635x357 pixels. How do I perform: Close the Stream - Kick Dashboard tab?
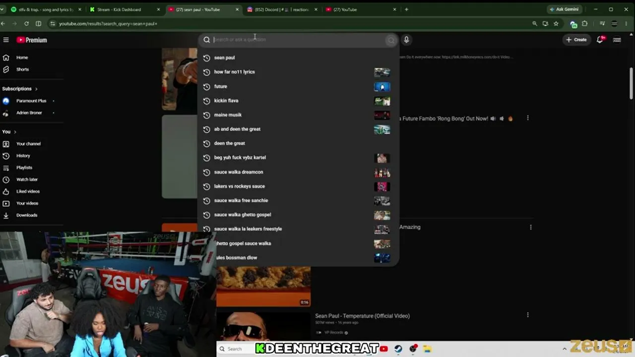pyautogui.click(x=158, y=9)
